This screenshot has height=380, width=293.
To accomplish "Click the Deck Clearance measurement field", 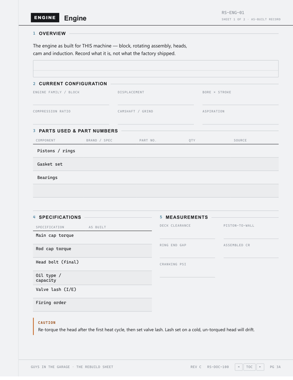I will 187,234.
